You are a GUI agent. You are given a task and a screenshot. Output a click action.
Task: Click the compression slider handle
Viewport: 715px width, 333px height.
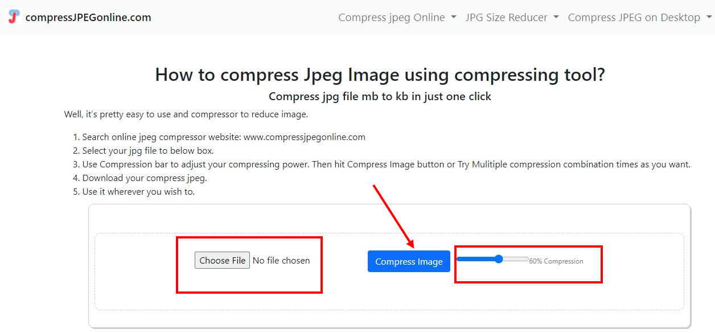pyautogui.click(x=499, y=259)
